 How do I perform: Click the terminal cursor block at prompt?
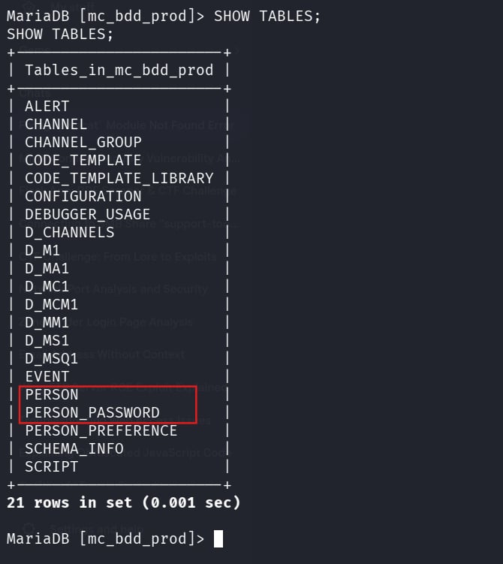218,538
